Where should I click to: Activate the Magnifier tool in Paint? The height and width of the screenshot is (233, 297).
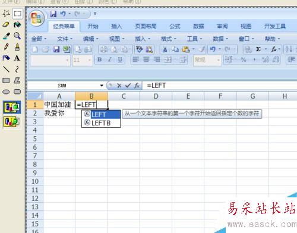click(x=17, y=36)
